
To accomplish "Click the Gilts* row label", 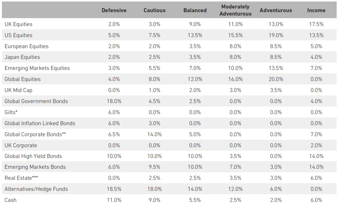I will coord(11,112).
